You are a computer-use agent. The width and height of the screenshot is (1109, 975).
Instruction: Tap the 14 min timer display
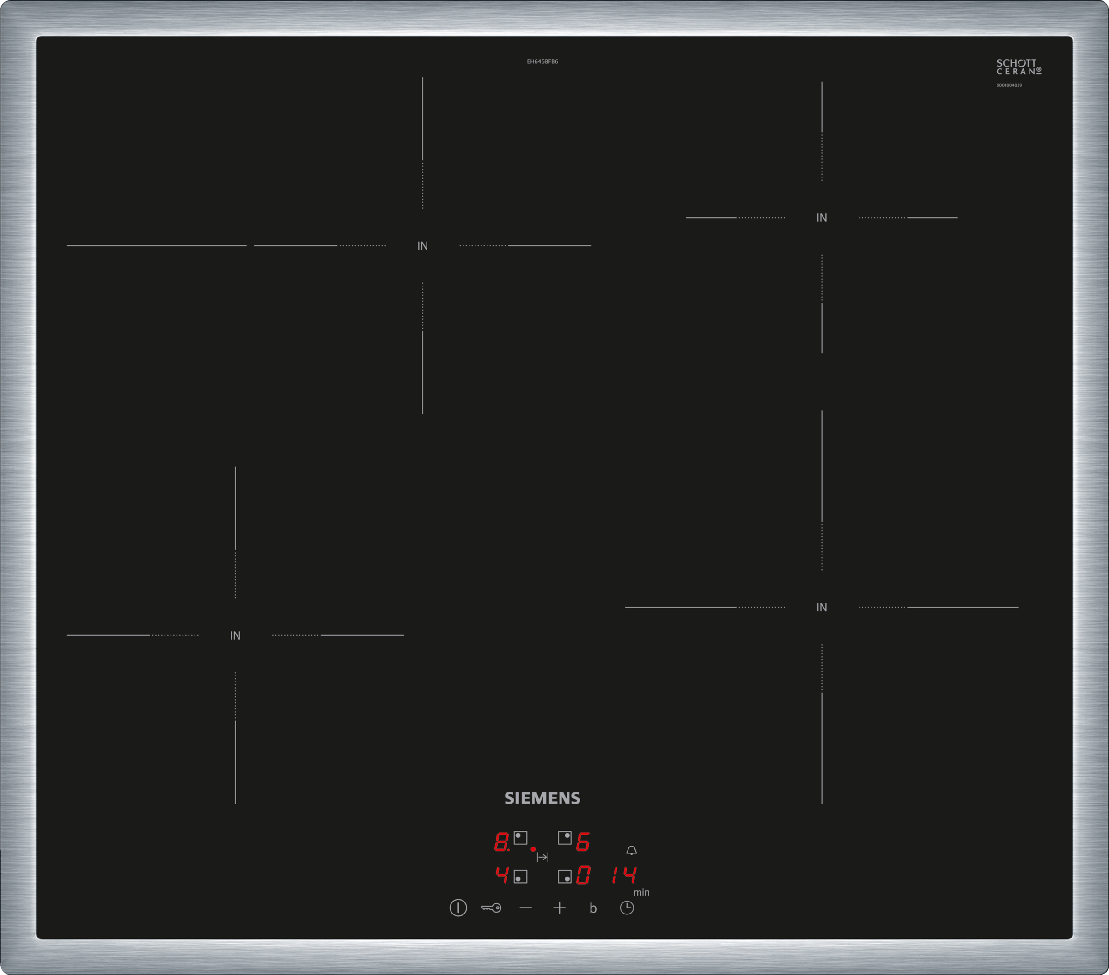pyautogui.click(x=624, y=875)
